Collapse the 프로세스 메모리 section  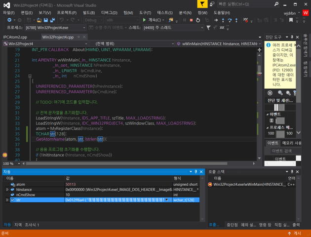point(268,127)
